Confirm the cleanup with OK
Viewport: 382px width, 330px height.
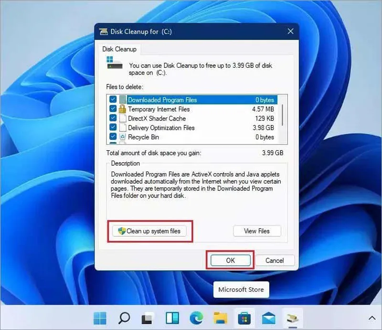pos(230,260)
